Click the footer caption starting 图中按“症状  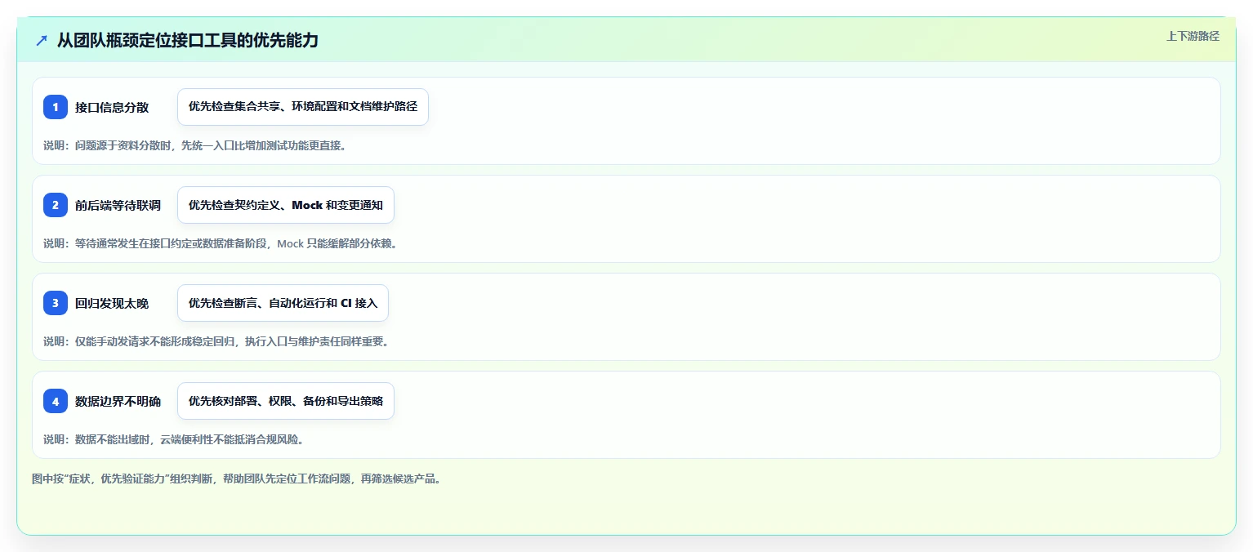click(x=237, y=479)
